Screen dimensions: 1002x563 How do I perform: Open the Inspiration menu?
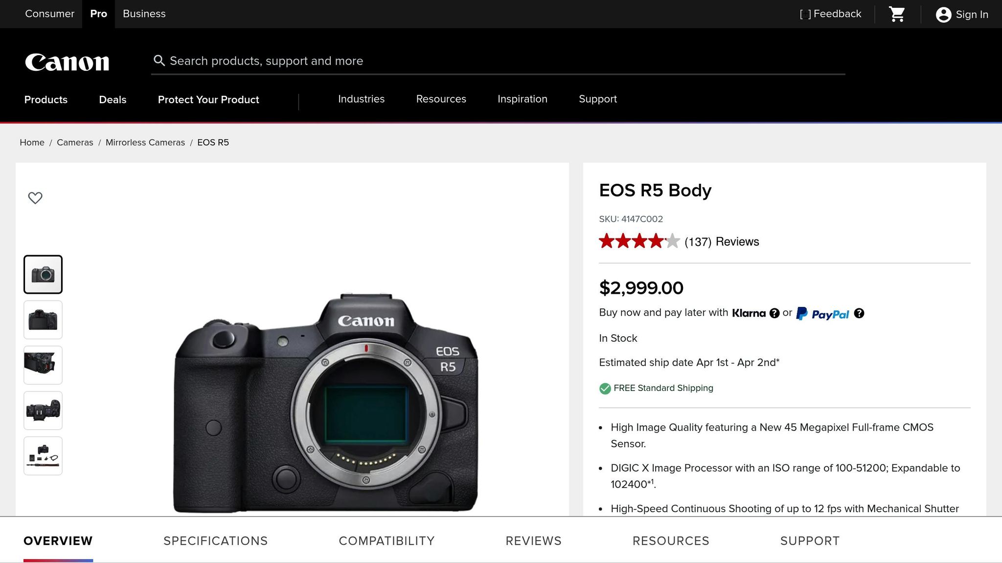pyautogui.click(x=522, y=99)
